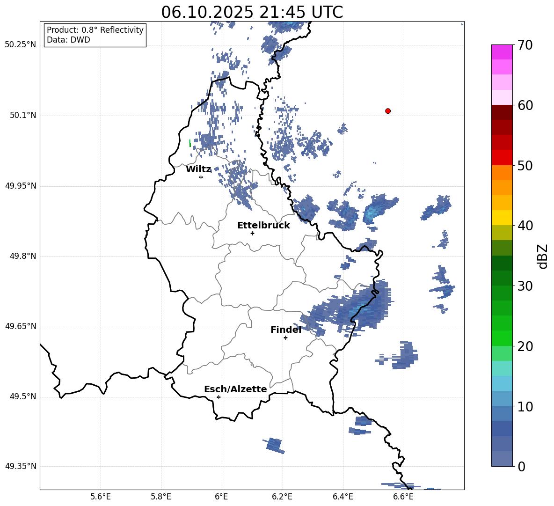Click the 6.6°E longitude label
The image size is (554, 506).
tap(403, 497)
